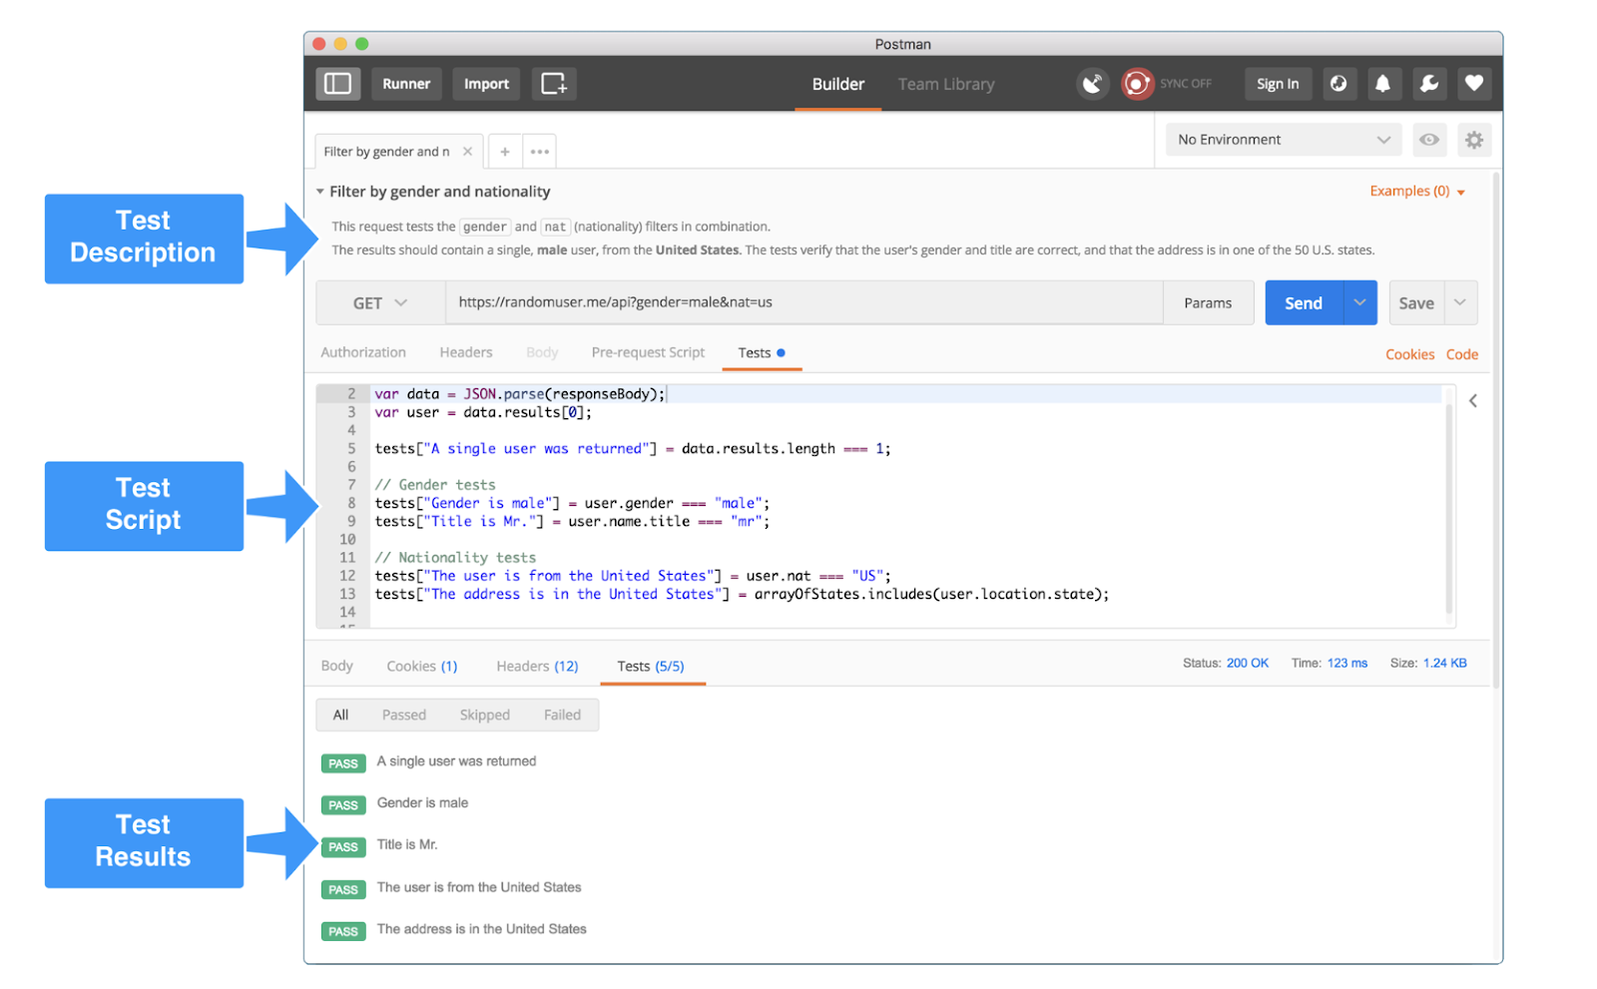The height and width of the screenshot is (989, 1597).
Task: Open a new window via toolbar icon
Action: (554, 84)
